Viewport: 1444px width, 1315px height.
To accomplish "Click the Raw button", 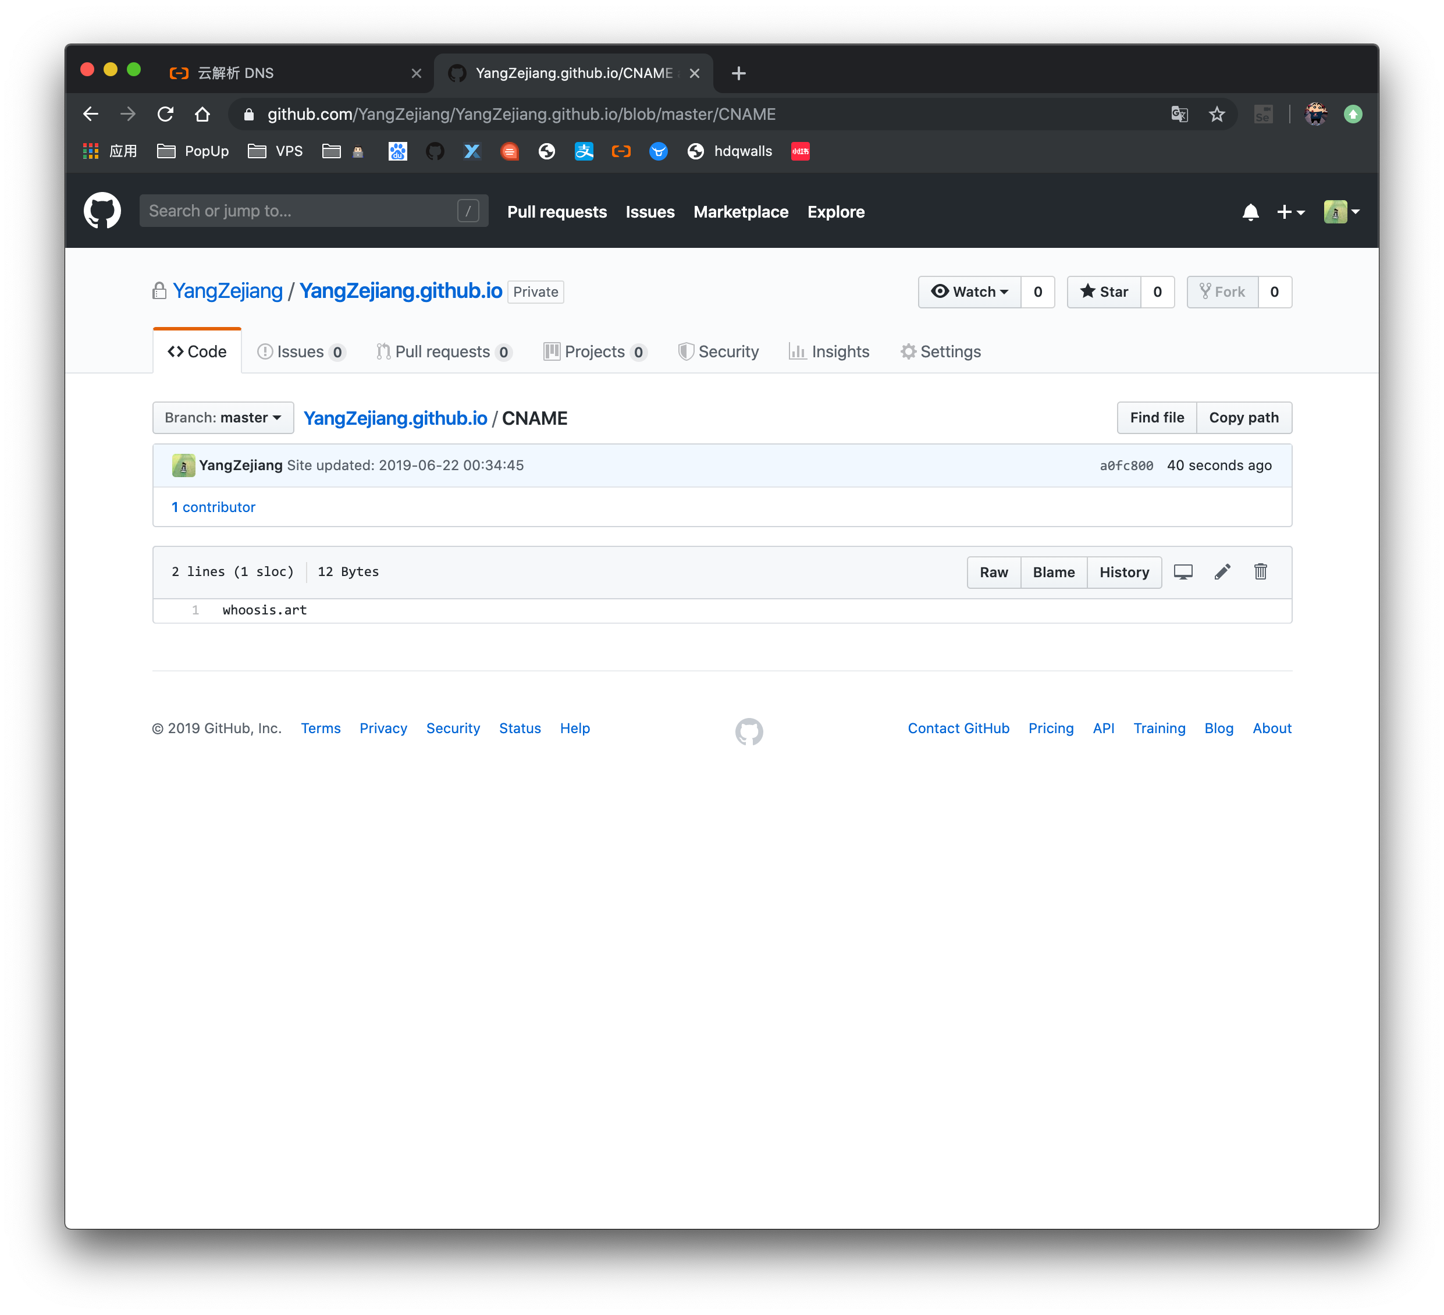I will [994, 573].
